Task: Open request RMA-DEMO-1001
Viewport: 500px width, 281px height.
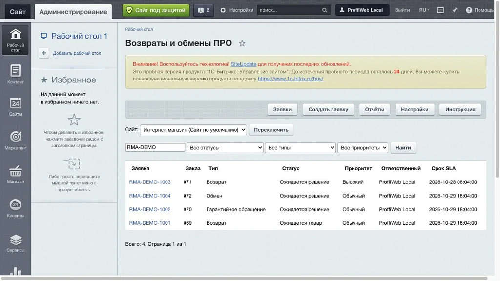Action: point(150,223)
